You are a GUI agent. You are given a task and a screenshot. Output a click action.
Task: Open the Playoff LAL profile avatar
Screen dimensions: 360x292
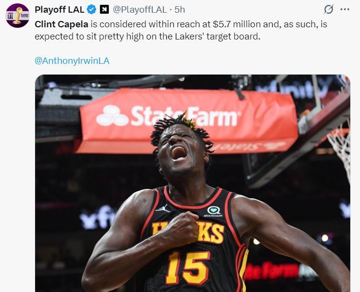[18, 16]
